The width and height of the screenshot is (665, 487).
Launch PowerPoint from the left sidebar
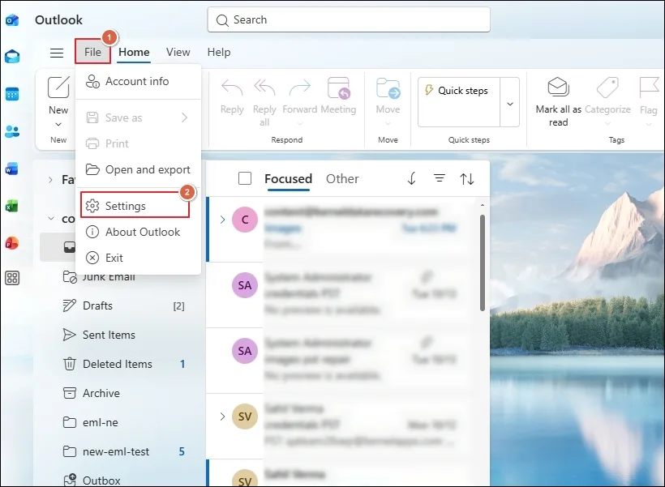(x=12, y=243)
